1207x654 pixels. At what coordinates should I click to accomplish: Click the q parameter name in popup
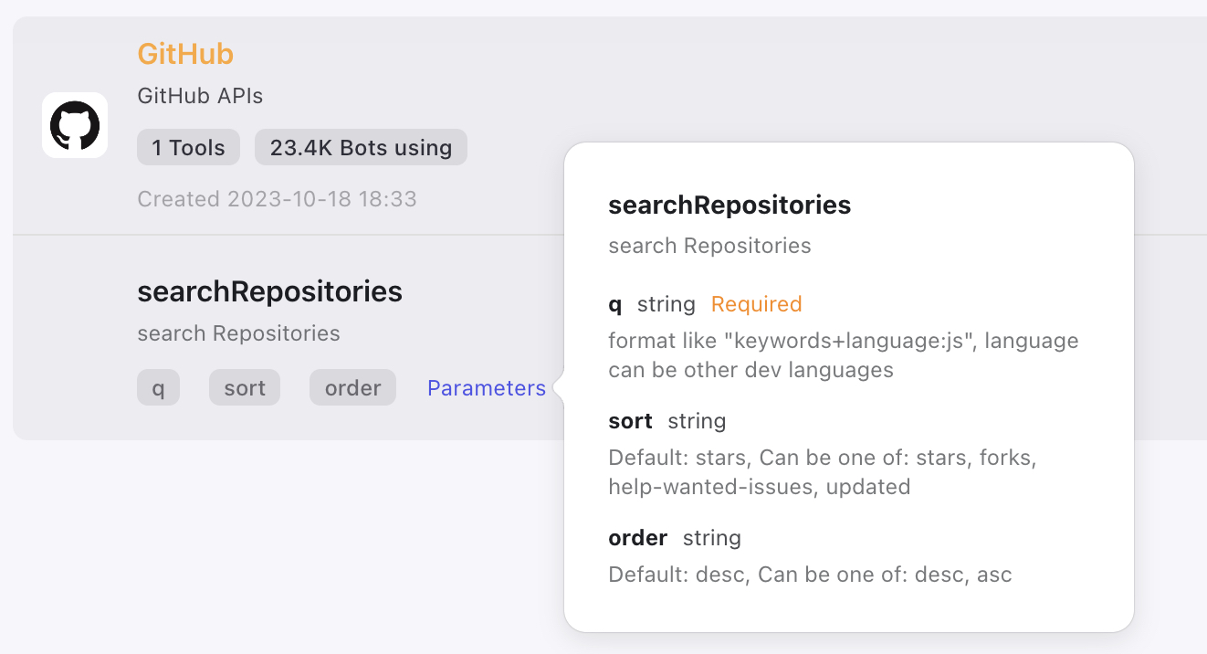614,303
